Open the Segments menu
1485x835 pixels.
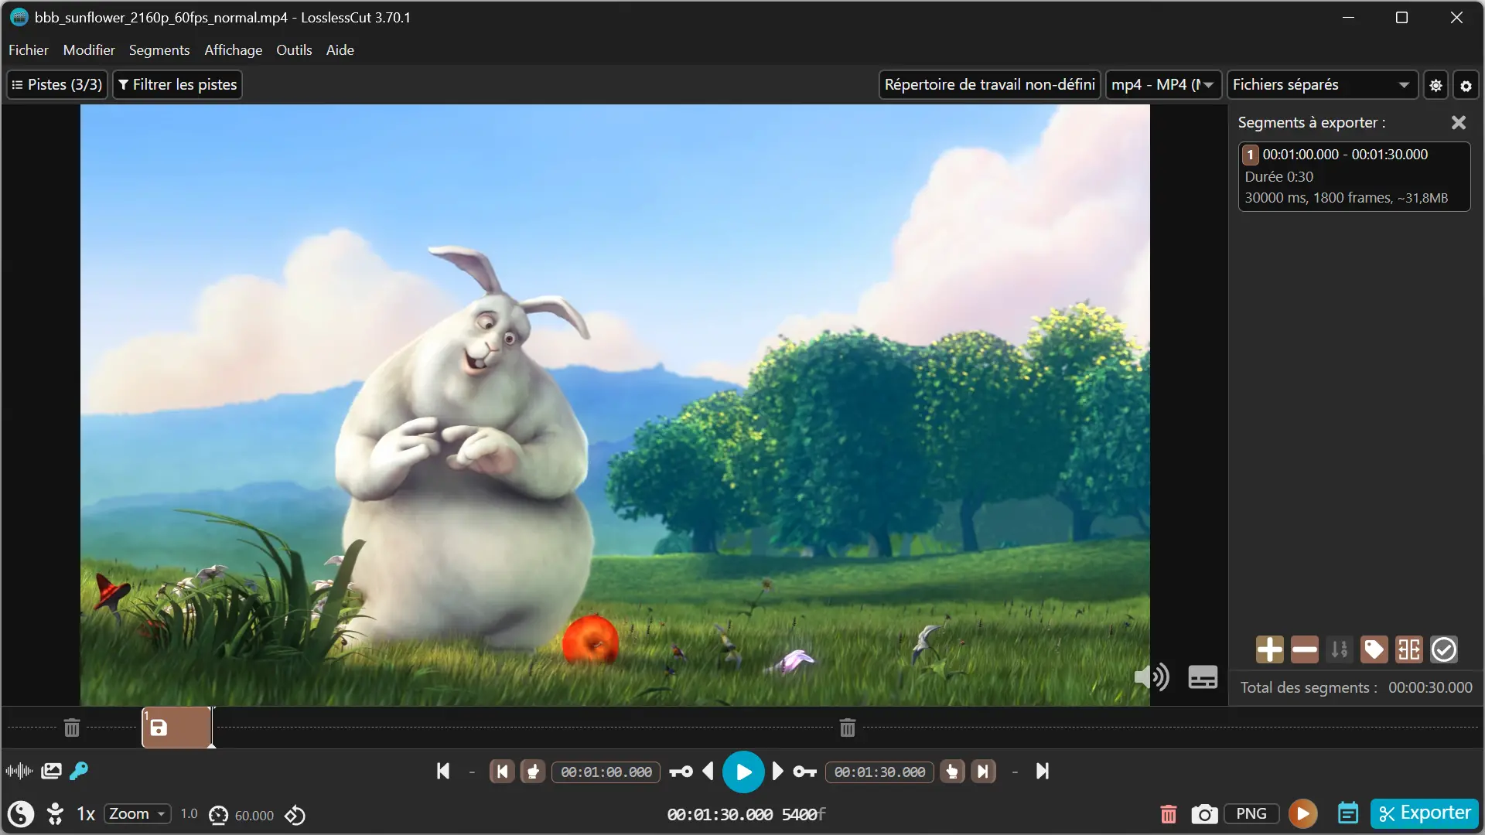click(159, 50)
